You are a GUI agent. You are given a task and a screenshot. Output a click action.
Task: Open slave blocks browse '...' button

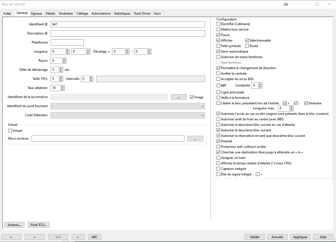(195, 139)
